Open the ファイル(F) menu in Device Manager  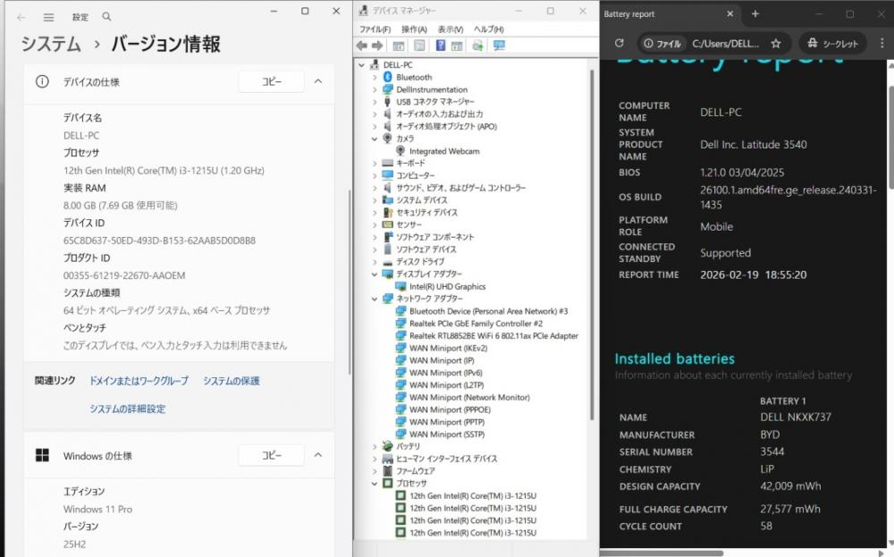click(375, 30)
